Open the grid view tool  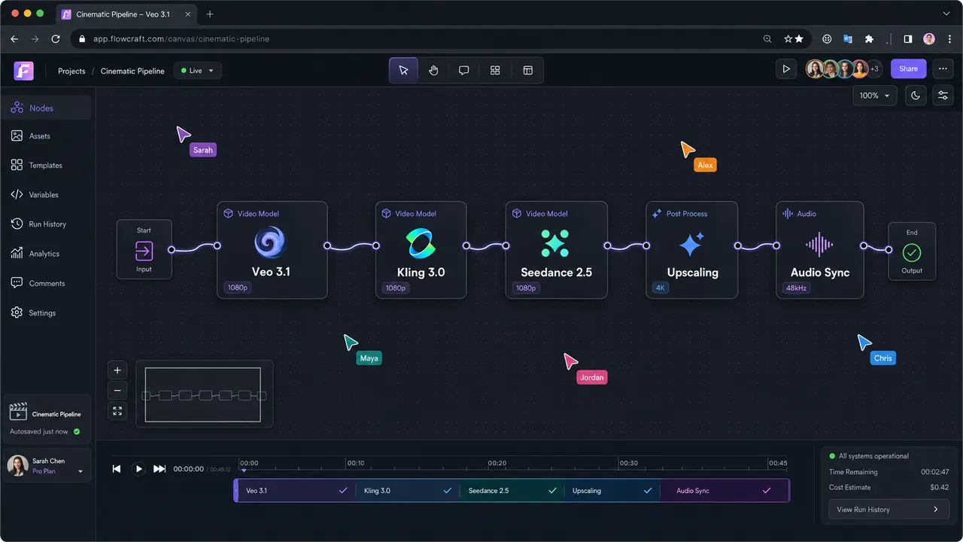click(x=495, y=70)
